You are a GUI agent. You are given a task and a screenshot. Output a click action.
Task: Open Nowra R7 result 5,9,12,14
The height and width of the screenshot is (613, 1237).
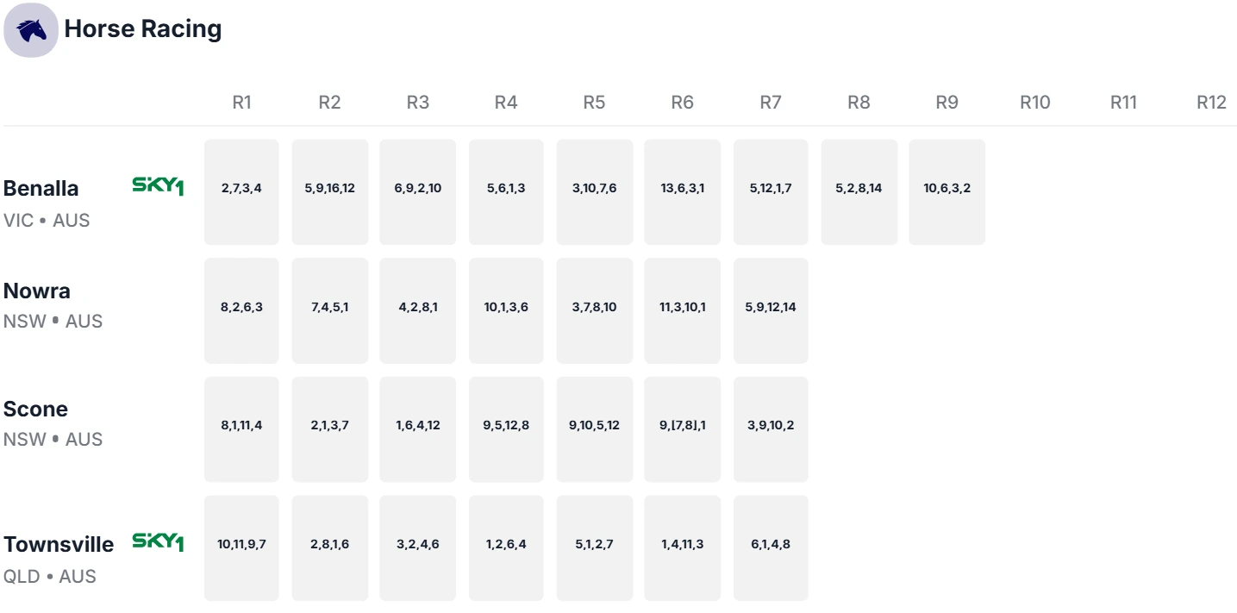(x=771, y=310)
